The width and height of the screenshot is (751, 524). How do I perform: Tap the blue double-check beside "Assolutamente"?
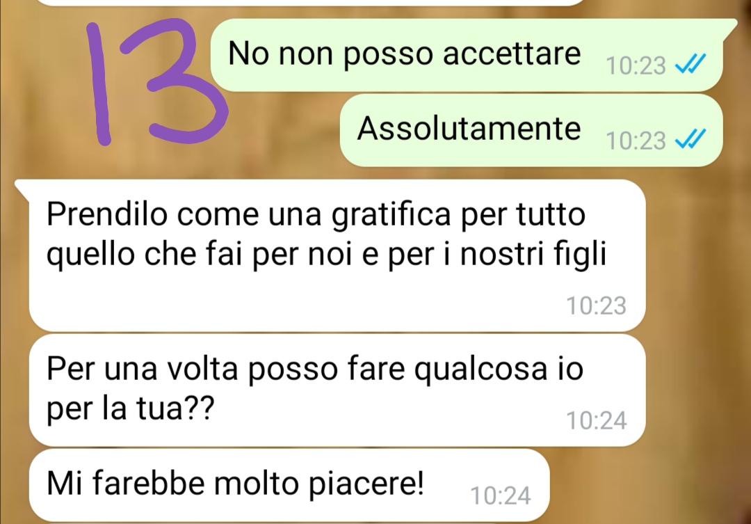[691, 139]
